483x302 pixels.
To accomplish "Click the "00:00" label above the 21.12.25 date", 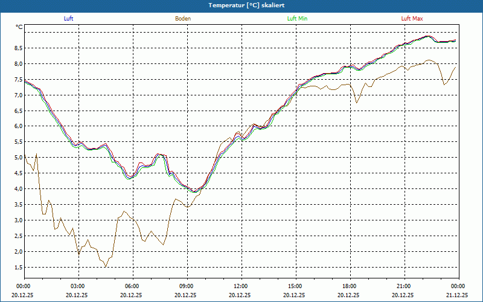I will point(458,286).
